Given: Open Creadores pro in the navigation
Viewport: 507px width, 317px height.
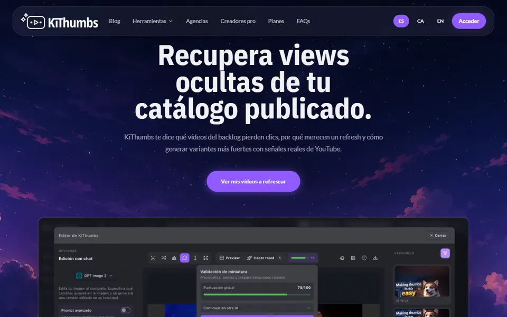Looking at the screenshot, I should (x=238, y=21).
